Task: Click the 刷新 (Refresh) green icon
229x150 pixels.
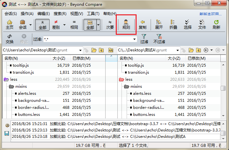Action: (x=216, y=24)
